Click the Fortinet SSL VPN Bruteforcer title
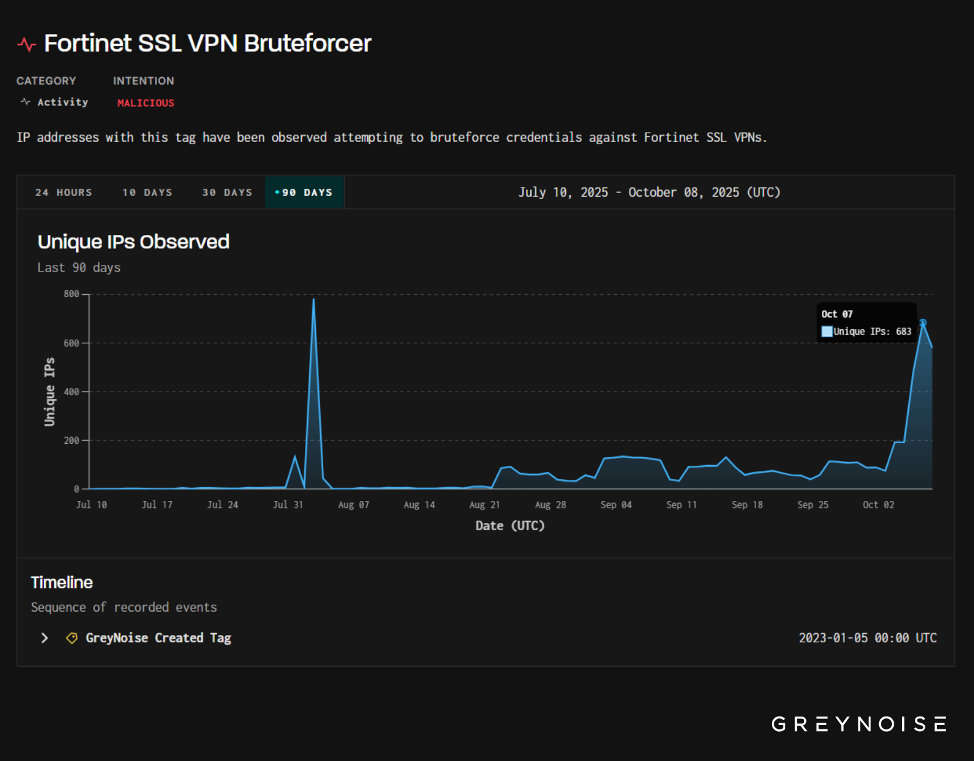The height and width of the screenshot is (761, 974). (208, 43)
